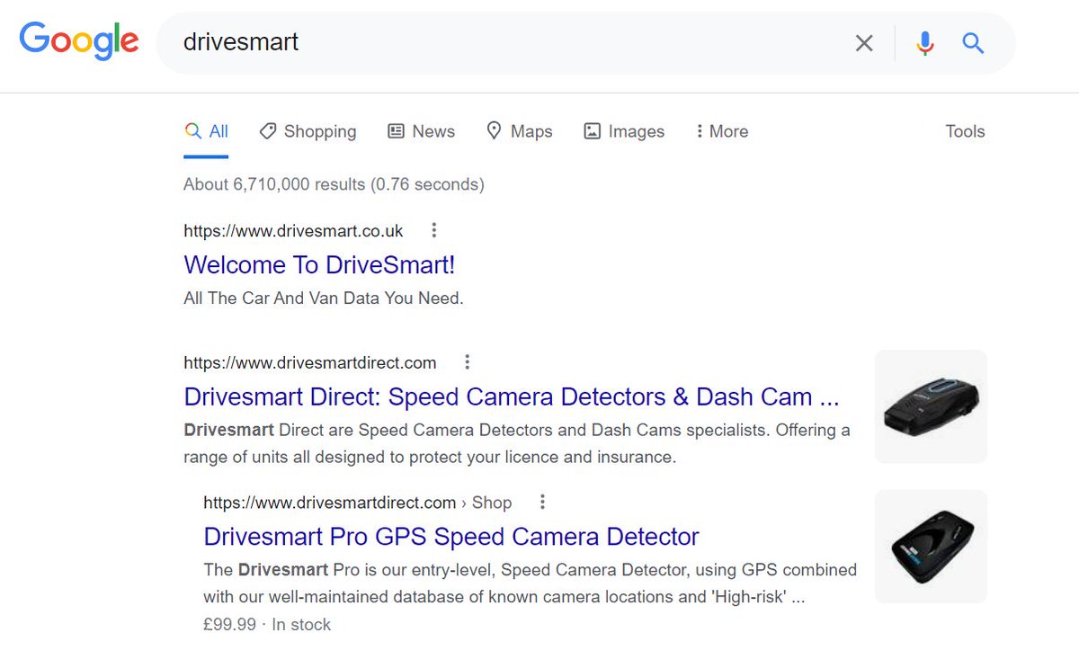Image resolution: width=1079 pixels, height=668 pixels.
Task: Click the Google logo
Action: pyautogui.click(x=79, y=41)
